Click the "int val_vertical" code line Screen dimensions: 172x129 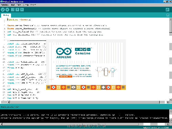[x=54, y=32]
